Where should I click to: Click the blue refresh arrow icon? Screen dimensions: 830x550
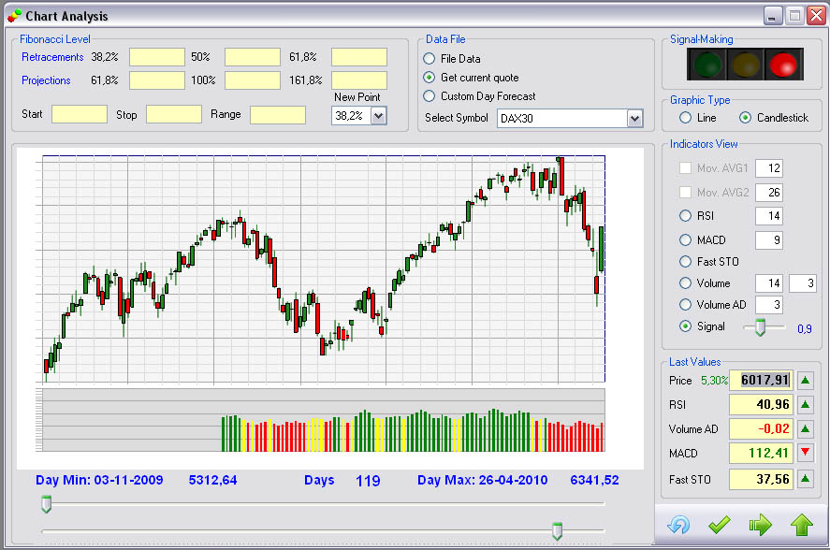coord(678,525)
